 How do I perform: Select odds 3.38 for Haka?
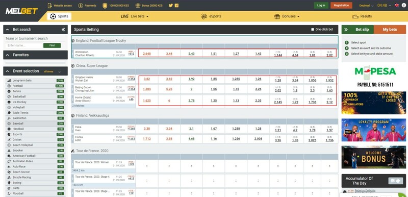pos(147,129)
